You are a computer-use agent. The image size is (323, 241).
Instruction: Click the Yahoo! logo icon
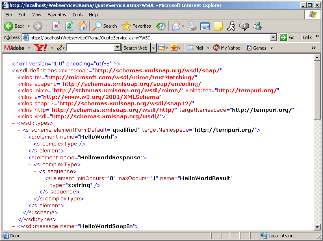click(41, 48)
